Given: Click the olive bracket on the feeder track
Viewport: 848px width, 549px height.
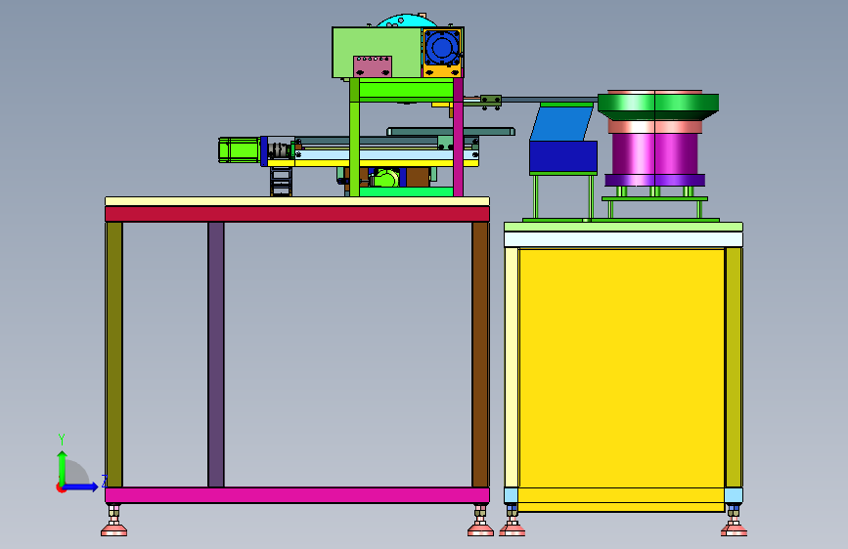Looking at the screenshot, I should (x=491, y=100).
